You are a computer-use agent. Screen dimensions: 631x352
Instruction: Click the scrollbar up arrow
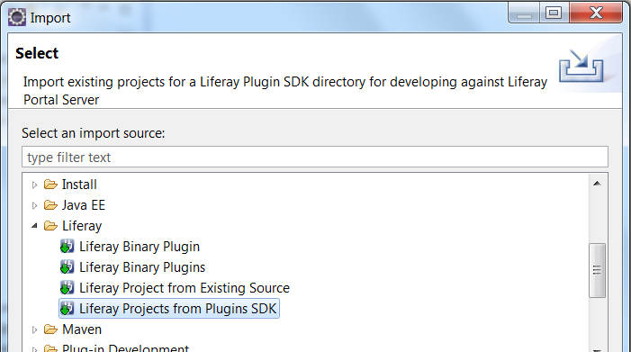point(597,184)
